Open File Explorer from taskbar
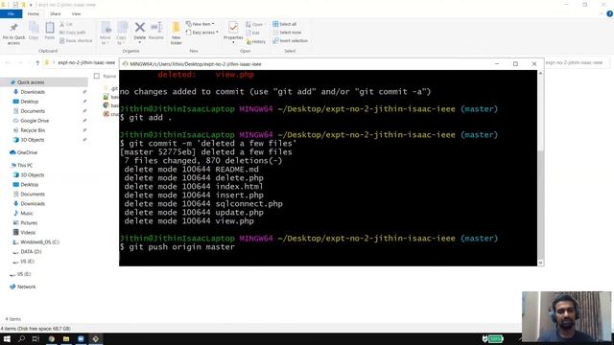 pyautogui.click(x=66, y=339)
